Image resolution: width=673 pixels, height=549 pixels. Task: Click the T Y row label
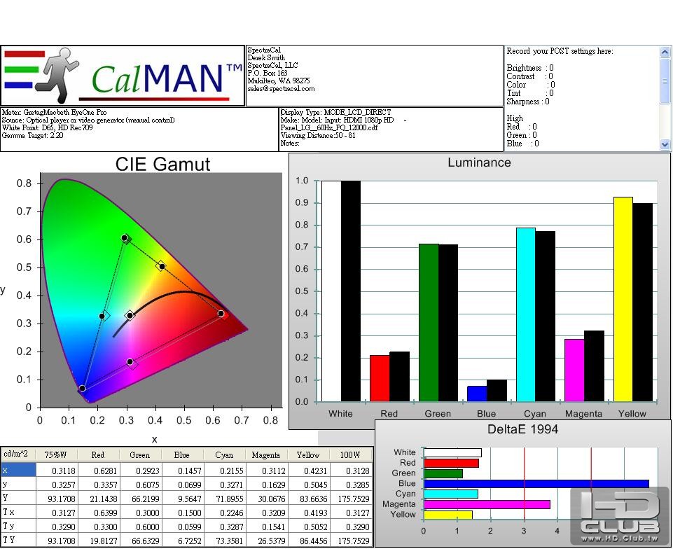click(x=18, y=540)
